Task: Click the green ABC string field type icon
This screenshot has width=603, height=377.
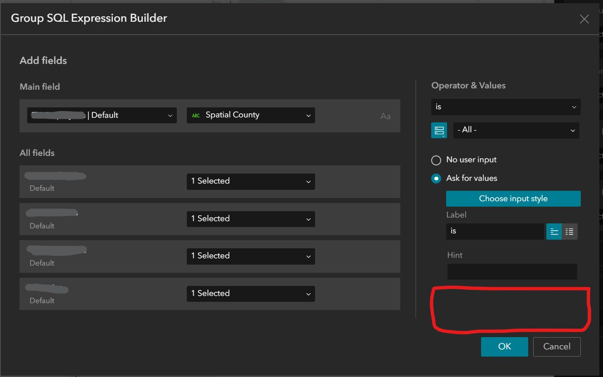Action: click(x=195, y=115)
